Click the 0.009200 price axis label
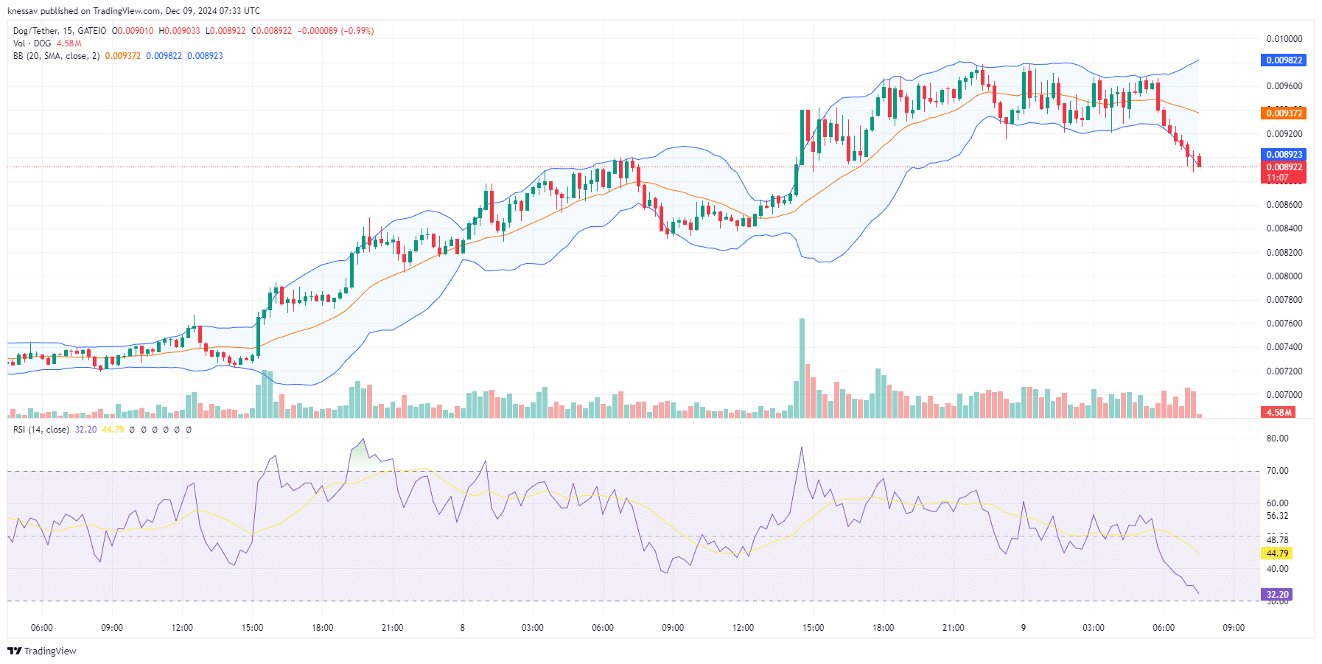Image resolution: width=1322 pixels, height=664 pixels. point(1284,134)
